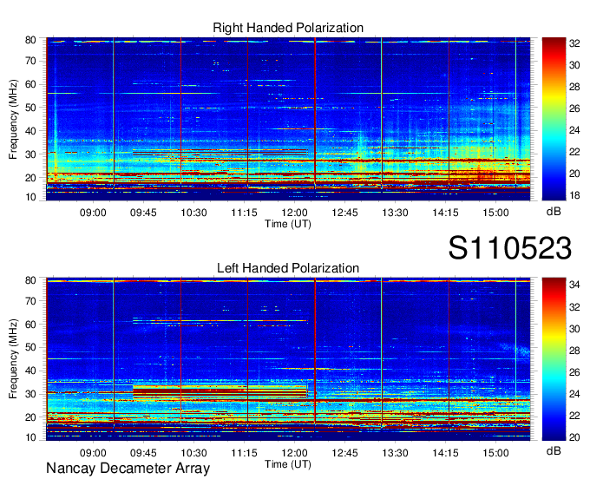Click the 34 value on Left Handed color bar
This screenshot has width=590, height=479.
tap(574, 285)
